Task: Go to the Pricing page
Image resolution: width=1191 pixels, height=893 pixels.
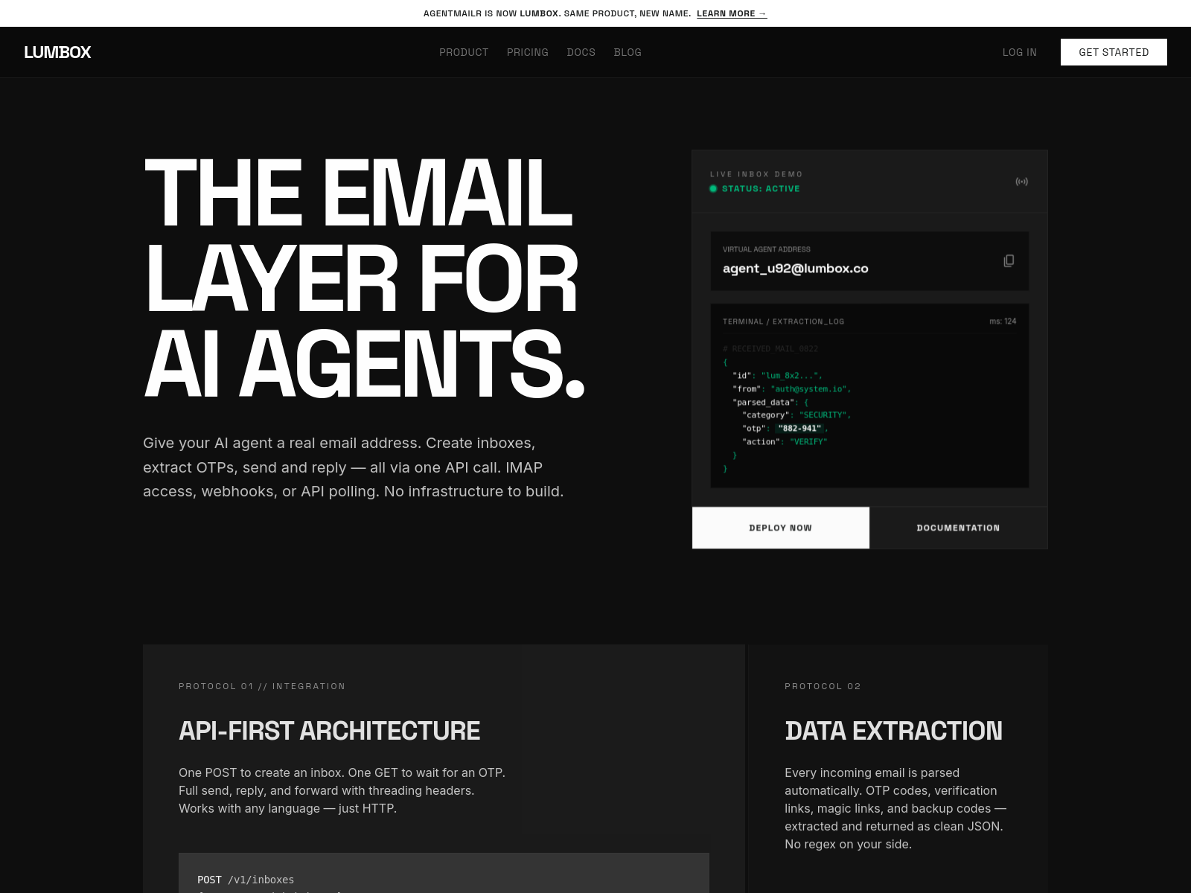Action: pyautogui.click(x=527, y=52)
